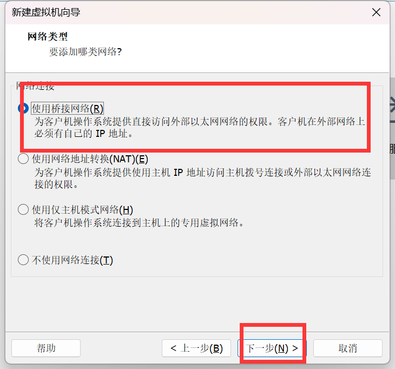Choose the NAT 网络地址转换 radio circle
395x369 pixels.
pyautogui.click(x=23, y=159)
